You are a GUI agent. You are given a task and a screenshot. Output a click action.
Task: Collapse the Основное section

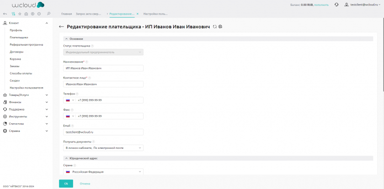pos(66,39)
